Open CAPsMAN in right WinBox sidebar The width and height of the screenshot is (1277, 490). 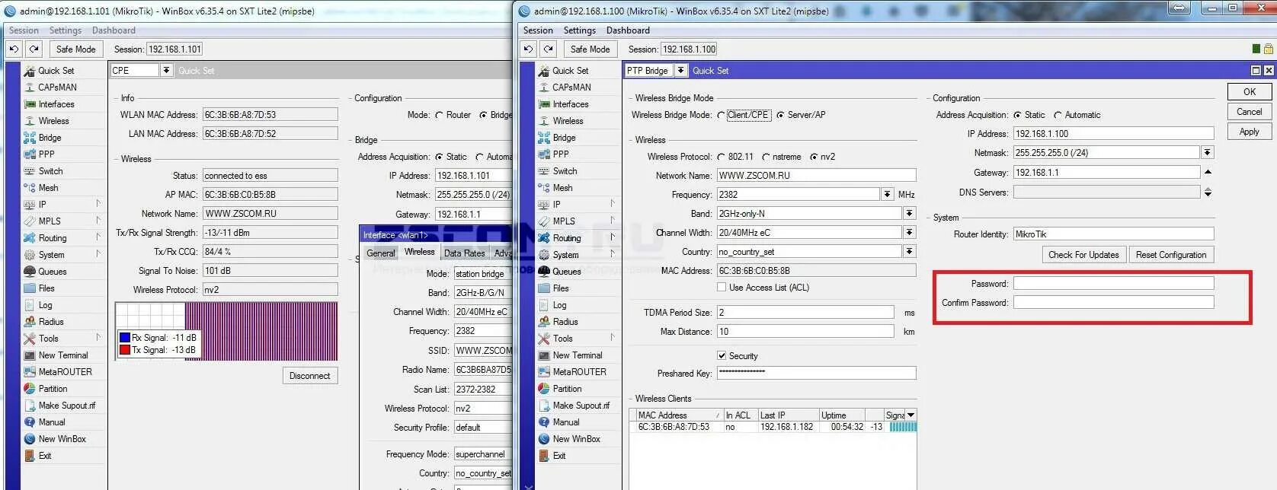tap(571, 87)
